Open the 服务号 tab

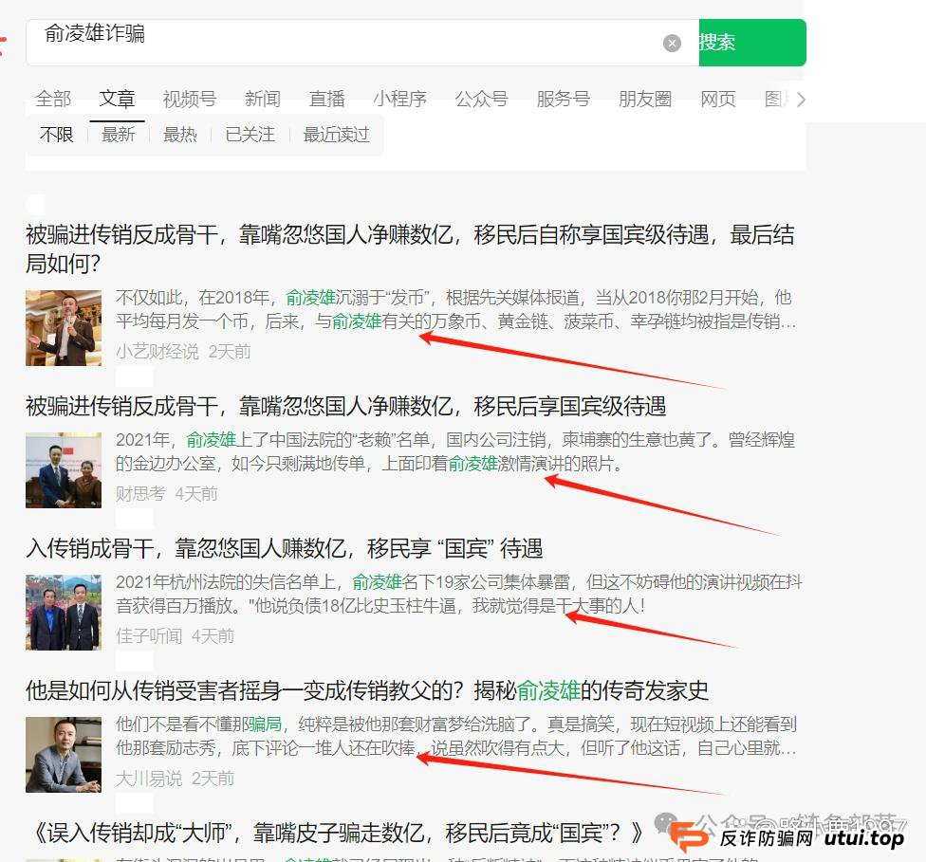pyautogui.click(x=563, y=99)
